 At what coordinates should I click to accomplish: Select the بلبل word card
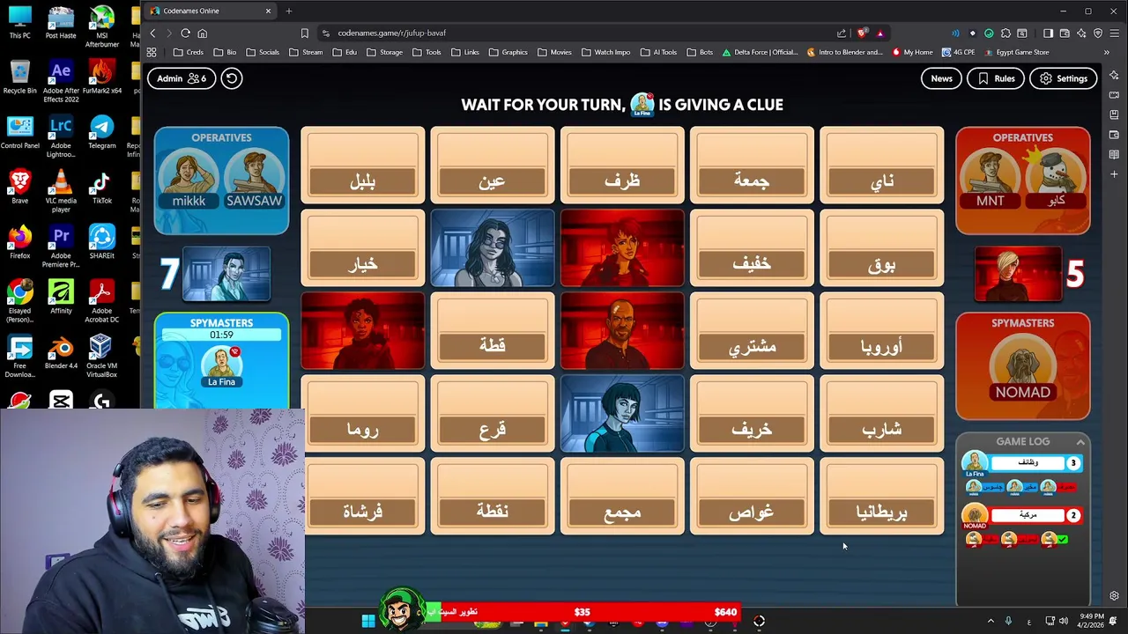click(362, 166)
